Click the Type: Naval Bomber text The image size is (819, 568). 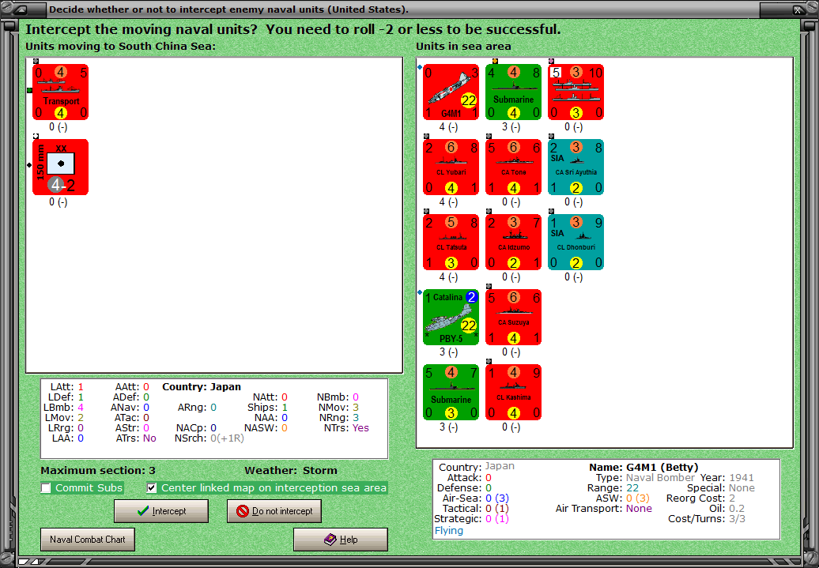646,478
